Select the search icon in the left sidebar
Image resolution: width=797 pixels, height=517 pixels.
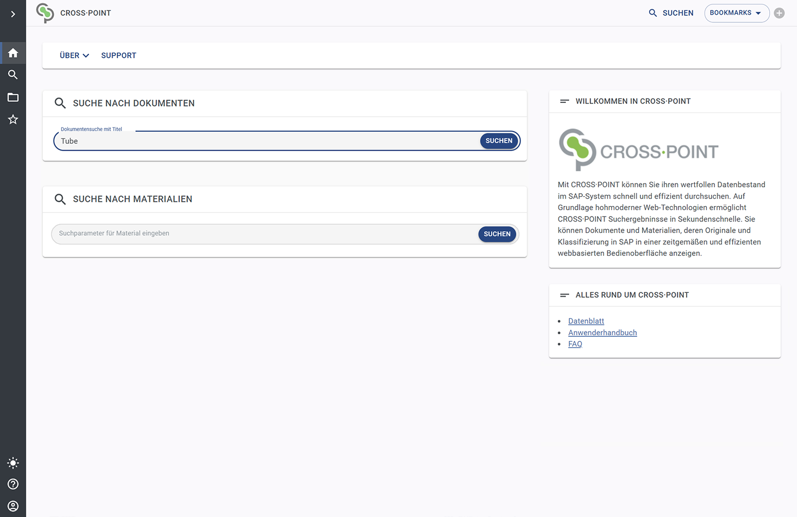[x=13, y=75]
